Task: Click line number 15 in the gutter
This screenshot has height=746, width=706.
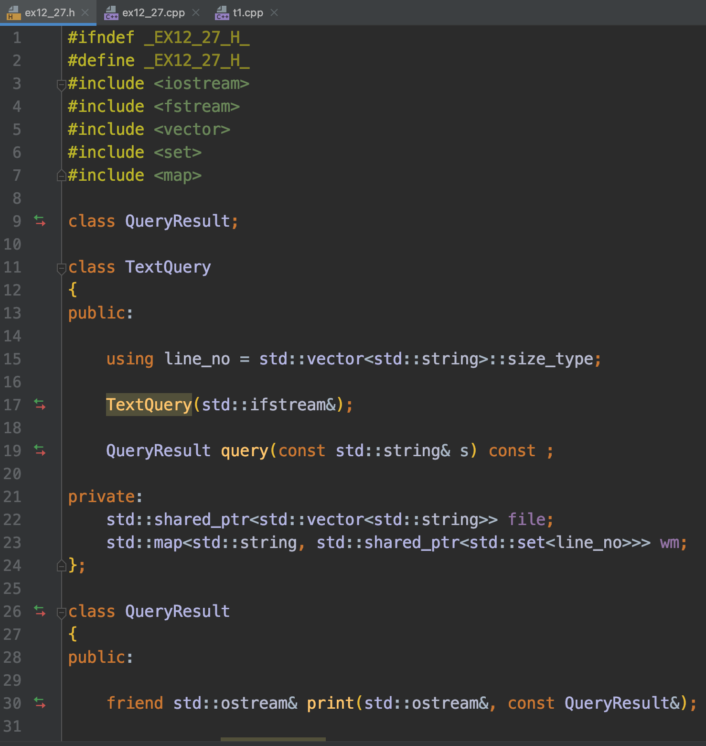Action: (x=12, y=359)
